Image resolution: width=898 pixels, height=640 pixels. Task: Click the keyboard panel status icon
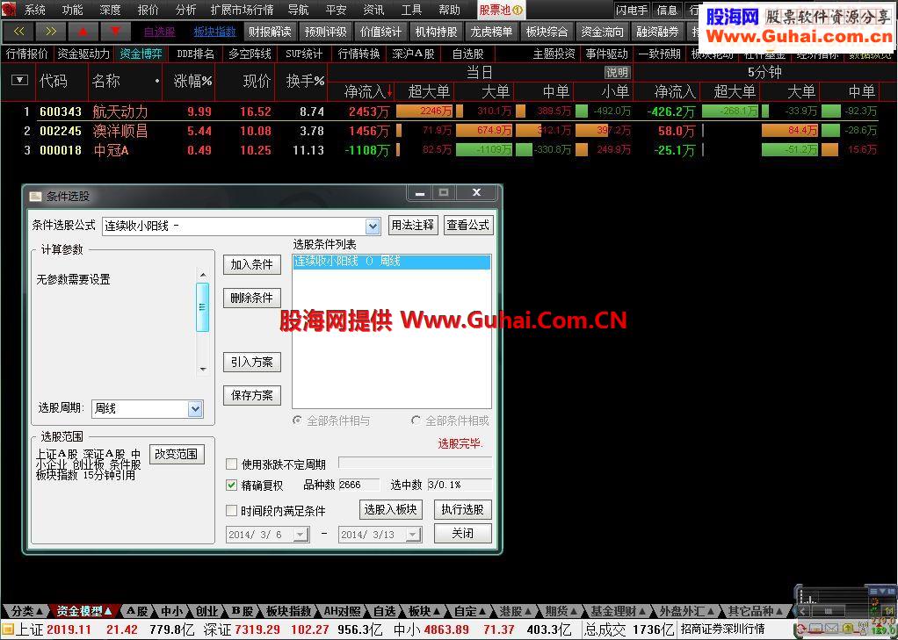[x=815, y=629]
